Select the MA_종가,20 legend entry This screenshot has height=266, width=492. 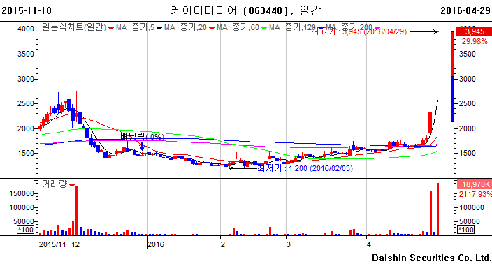click(x=182, y=27)
